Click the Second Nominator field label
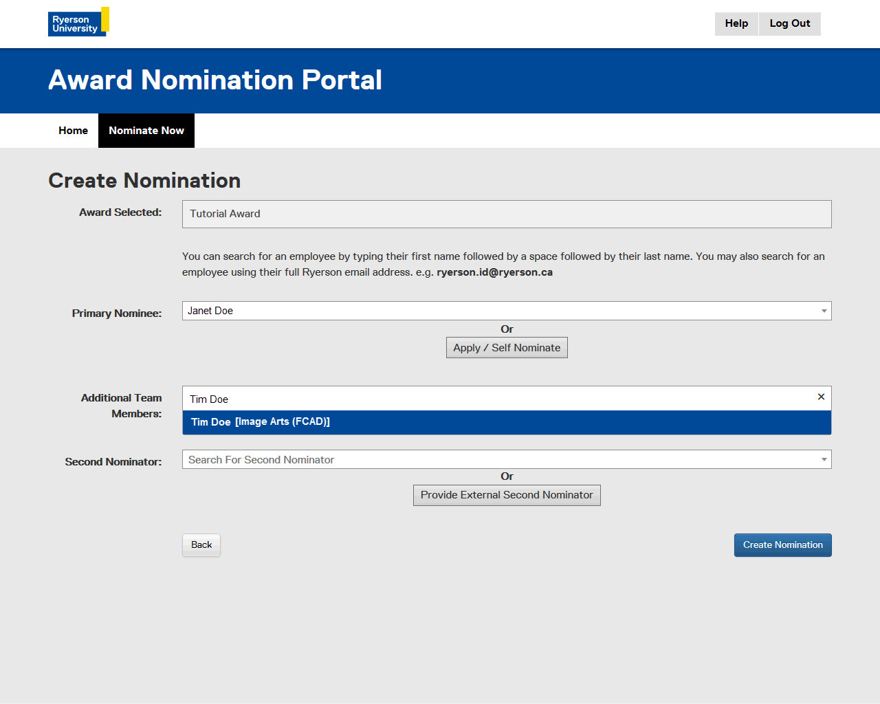Viewport: 880px width, 704px height. (113, 462)
